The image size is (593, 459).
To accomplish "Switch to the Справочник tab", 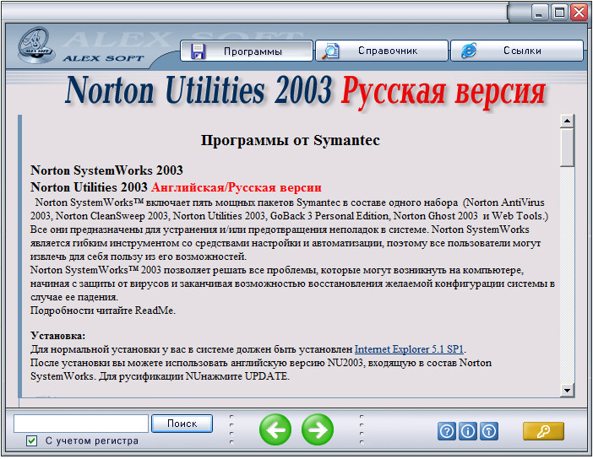I will click(x=381, y=51).
